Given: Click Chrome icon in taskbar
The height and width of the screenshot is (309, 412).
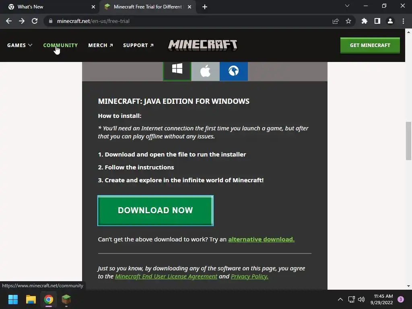Looking at the screenshot, I should (x=49, y=299).
